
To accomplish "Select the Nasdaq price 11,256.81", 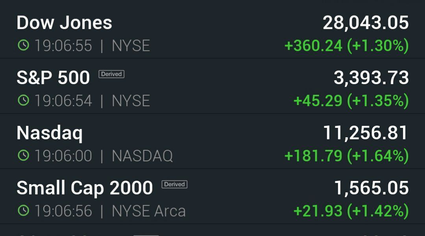I will (366, 133).
